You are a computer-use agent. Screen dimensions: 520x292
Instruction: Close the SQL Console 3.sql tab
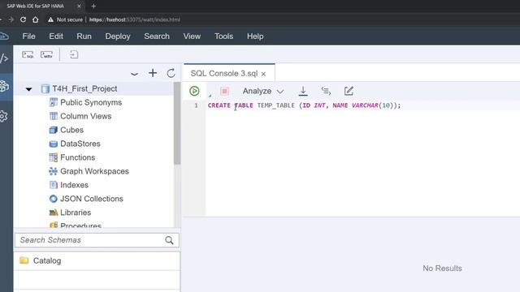pyautogui.click(x=263, y=74)
